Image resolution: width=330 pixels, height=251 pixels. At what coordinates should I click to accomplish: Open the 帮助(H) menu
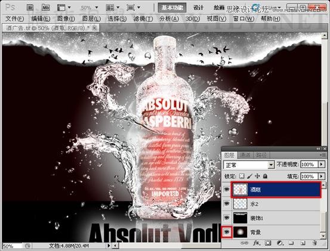[270, 18]
